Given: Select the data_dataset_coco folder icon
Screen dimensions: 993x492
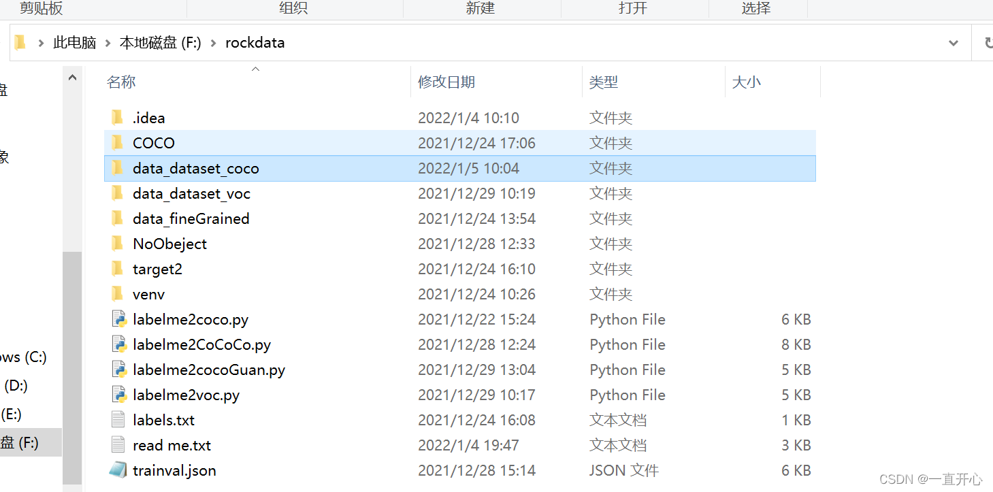Looking at the screenshot, I should (118, 168).
